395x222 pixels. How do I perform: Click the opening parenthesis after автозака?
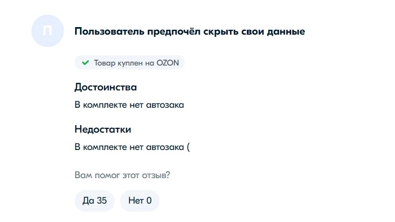(188, 147)
